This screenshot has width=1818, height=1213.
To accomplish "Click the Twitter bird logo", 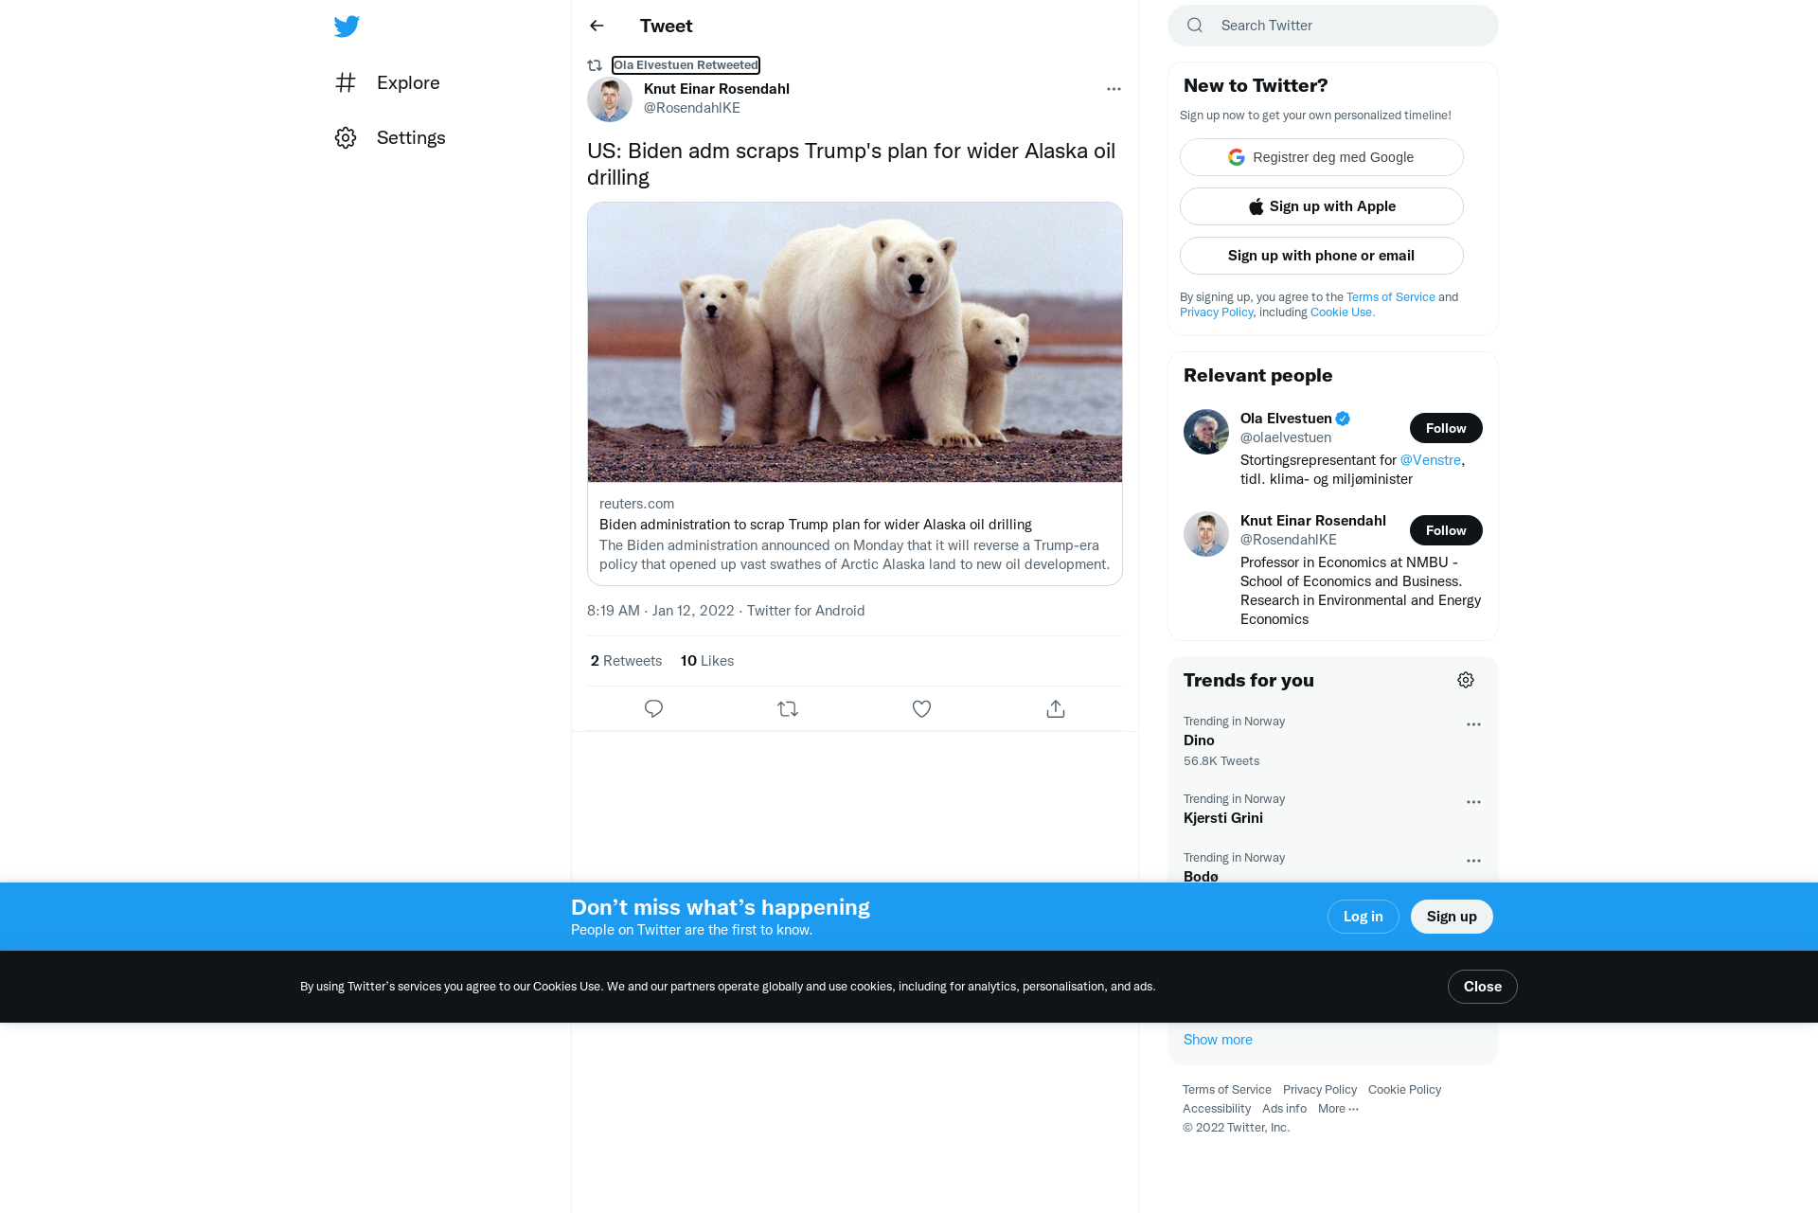I will (x=347, y=27).
